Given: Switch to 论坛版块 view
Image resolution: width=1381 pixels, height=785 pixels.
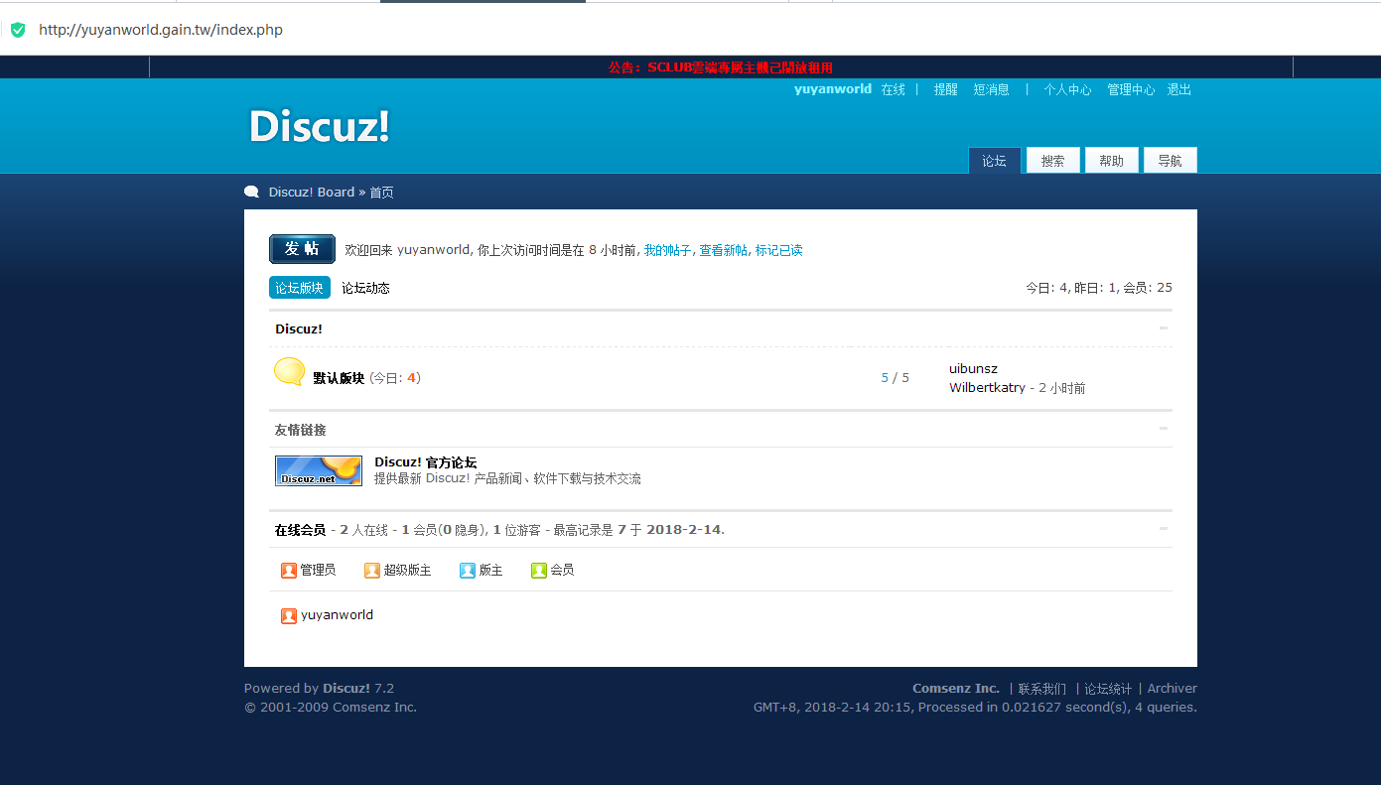Looking at the screenshot, I should click(300, 288).
